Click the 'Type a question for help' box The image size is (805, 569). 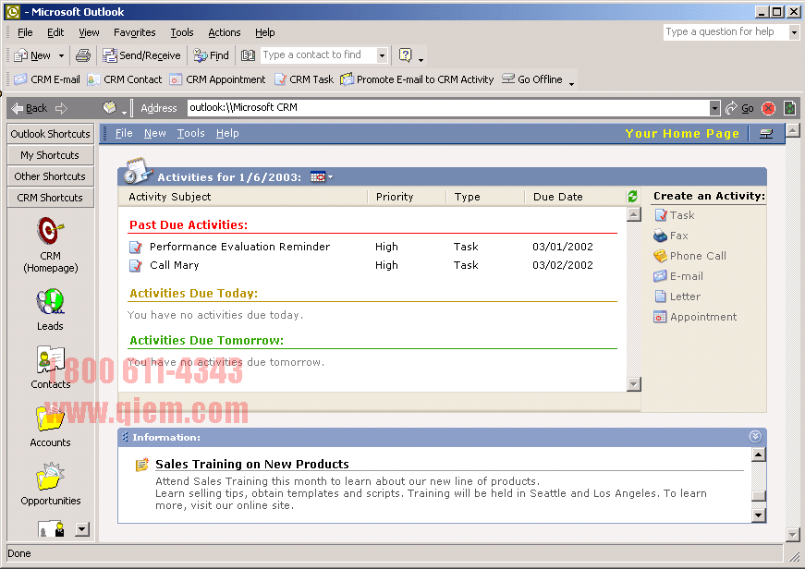pyautogui.click(x=726, y=31)
